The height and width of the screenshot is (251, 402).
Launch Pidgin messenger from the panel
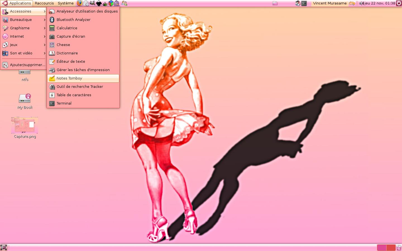coord(117,3)
